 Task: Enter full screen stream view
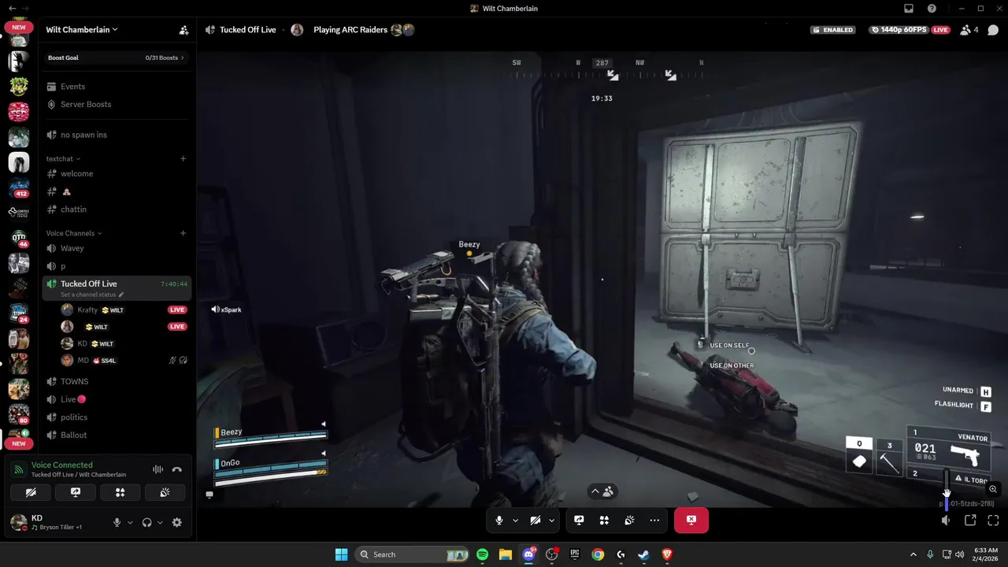click(993, 521)
